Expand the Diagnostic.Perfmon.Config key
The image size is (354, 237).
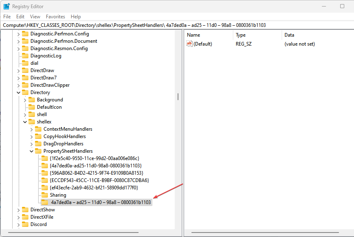[x=19, y=34]
